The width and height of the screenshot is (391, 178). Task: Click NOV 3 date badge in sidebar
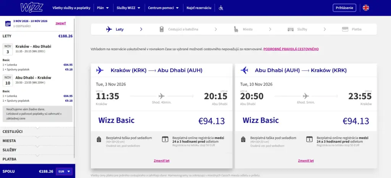coord(8,49)
